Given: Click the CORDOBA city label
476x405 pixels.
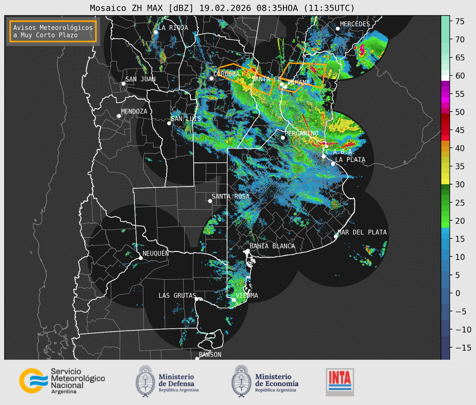Looking at the screenshot, I should pos(226,74).
